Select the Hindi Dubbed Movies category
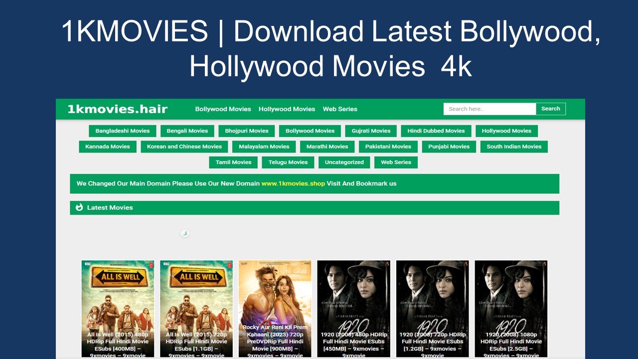The image size is (638, 359). [436, 131]
